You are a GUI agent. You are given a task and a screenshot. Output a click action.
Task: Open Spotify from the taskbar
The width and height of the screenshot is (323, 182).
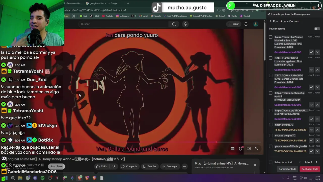tap(42, 178)
